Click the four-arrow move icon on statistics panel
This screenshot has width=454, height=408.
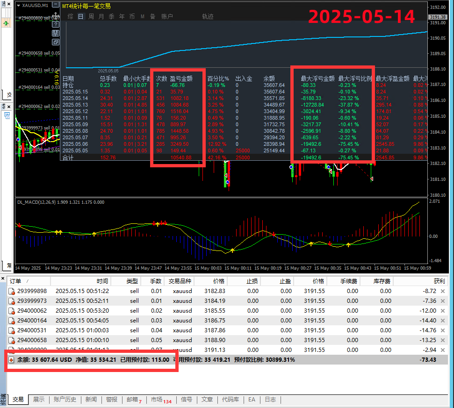pos(56,15)
